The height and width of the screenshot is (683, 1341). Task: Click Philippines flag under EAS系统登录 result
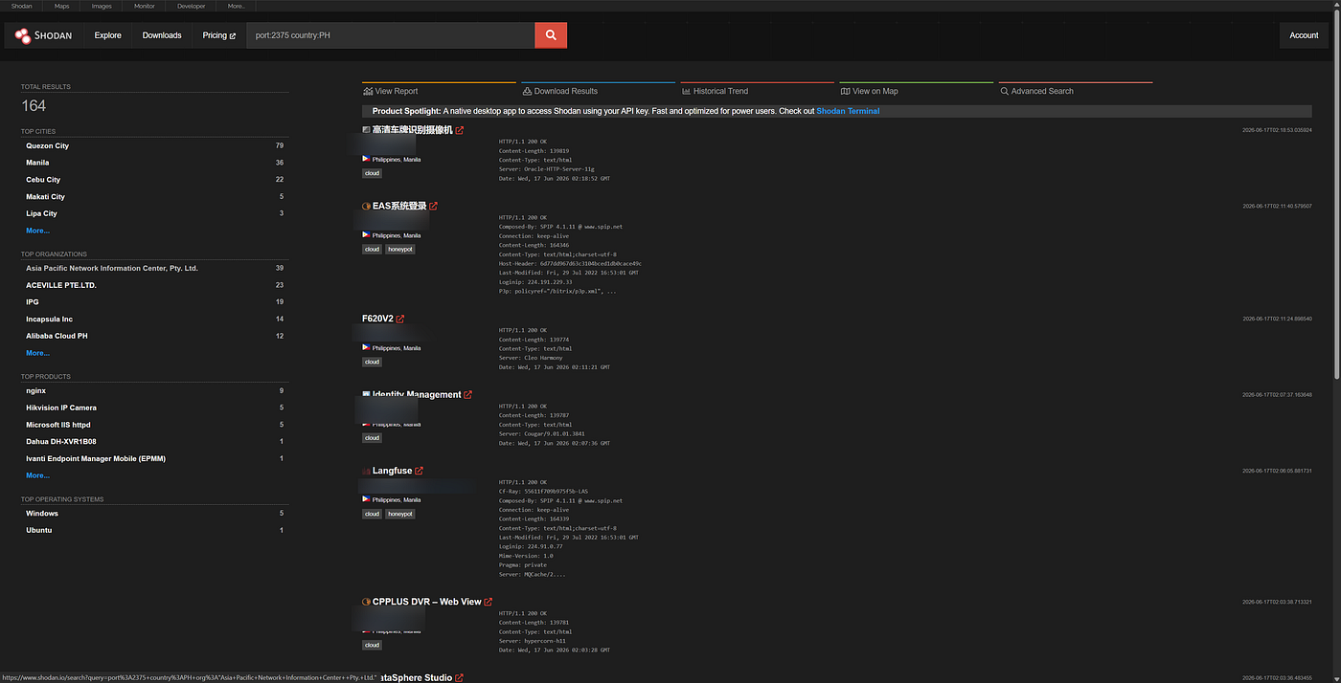tap(366, 234)
